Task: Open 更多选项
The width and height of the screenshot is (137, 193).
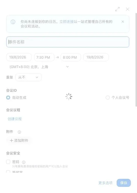Action: [105, 183]
